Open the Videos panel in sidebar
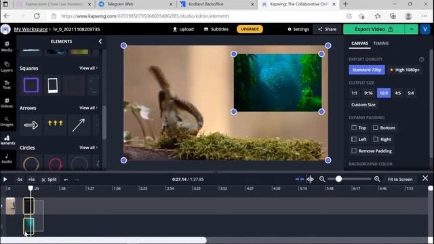This screenshot has height=244, width=434. pos(7,103)
